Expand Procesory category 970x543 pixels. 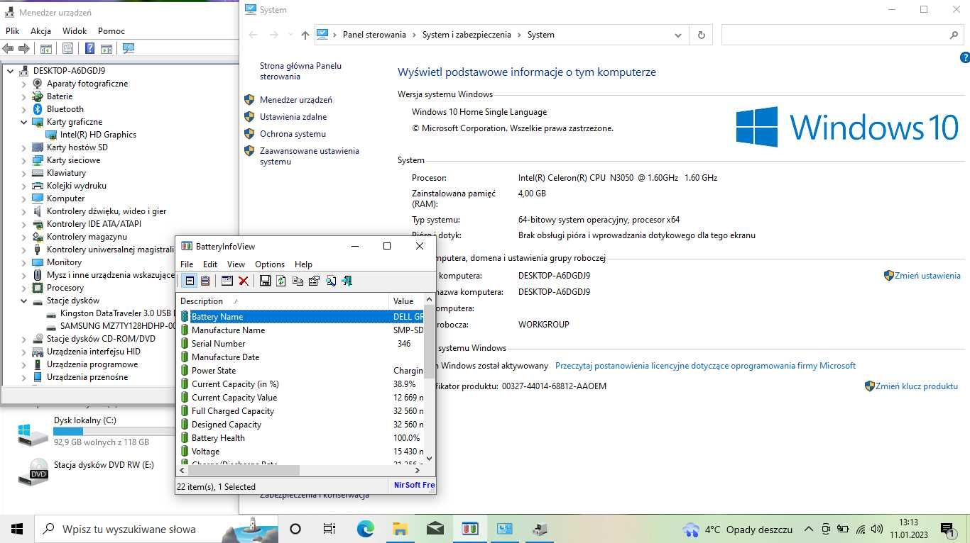(x=23, y=288)
